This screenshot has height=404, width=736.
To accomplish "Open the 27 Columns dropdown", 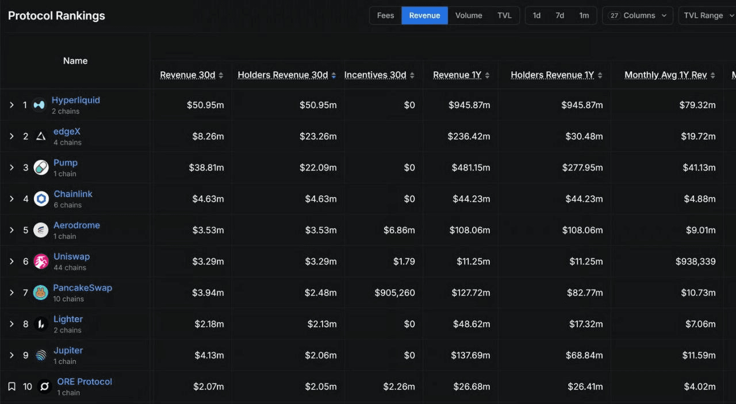I will [638, 16].
